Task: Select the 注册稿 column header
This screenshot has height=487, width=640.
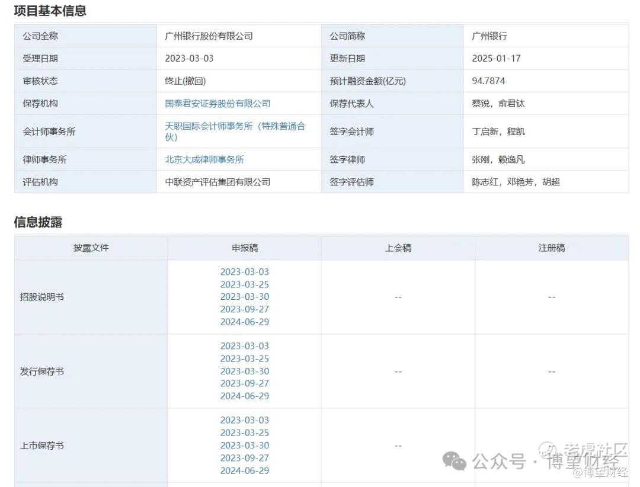Action: (x=552, y=248)
